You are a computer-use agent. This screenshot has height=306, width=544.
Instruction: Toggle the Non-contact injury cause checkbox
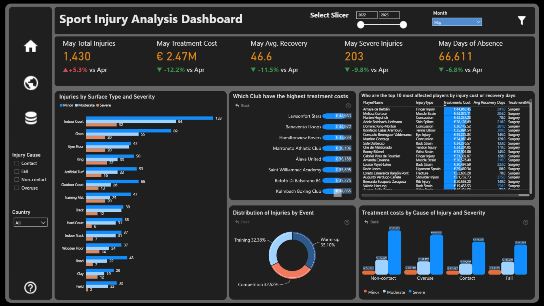[x=17, y=180]
